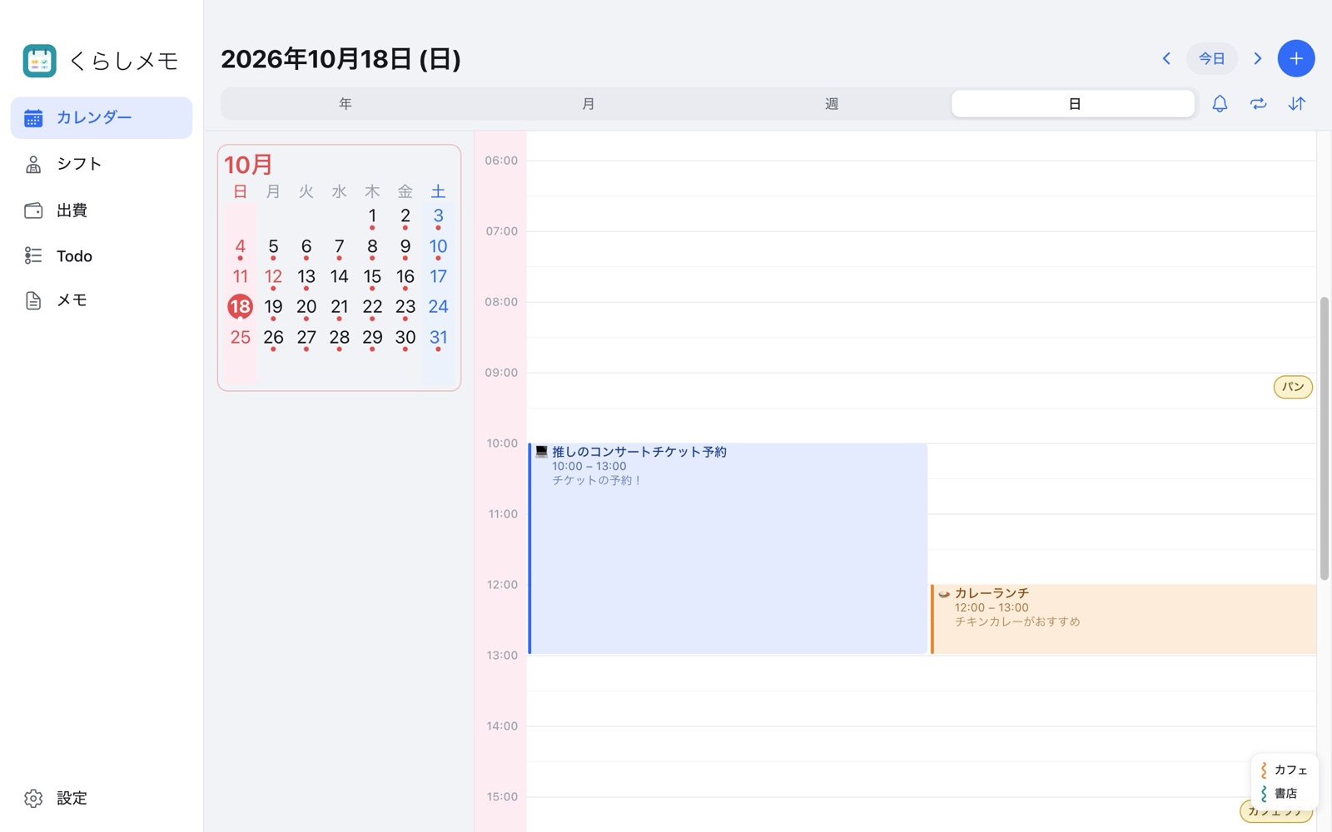The width and height of the screenshot is (1332, 832).
Task: Jump to today with 今日 button
Action: [1211, 58]
